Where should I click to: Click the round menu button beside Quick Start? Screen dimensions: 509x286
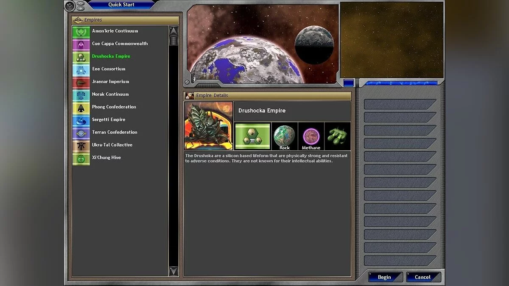(70, 6)
